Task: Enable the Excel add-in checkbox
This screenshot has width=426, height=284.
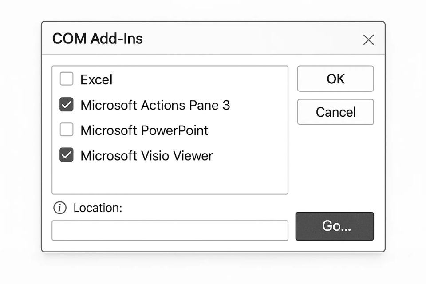Action: (67, 79)
